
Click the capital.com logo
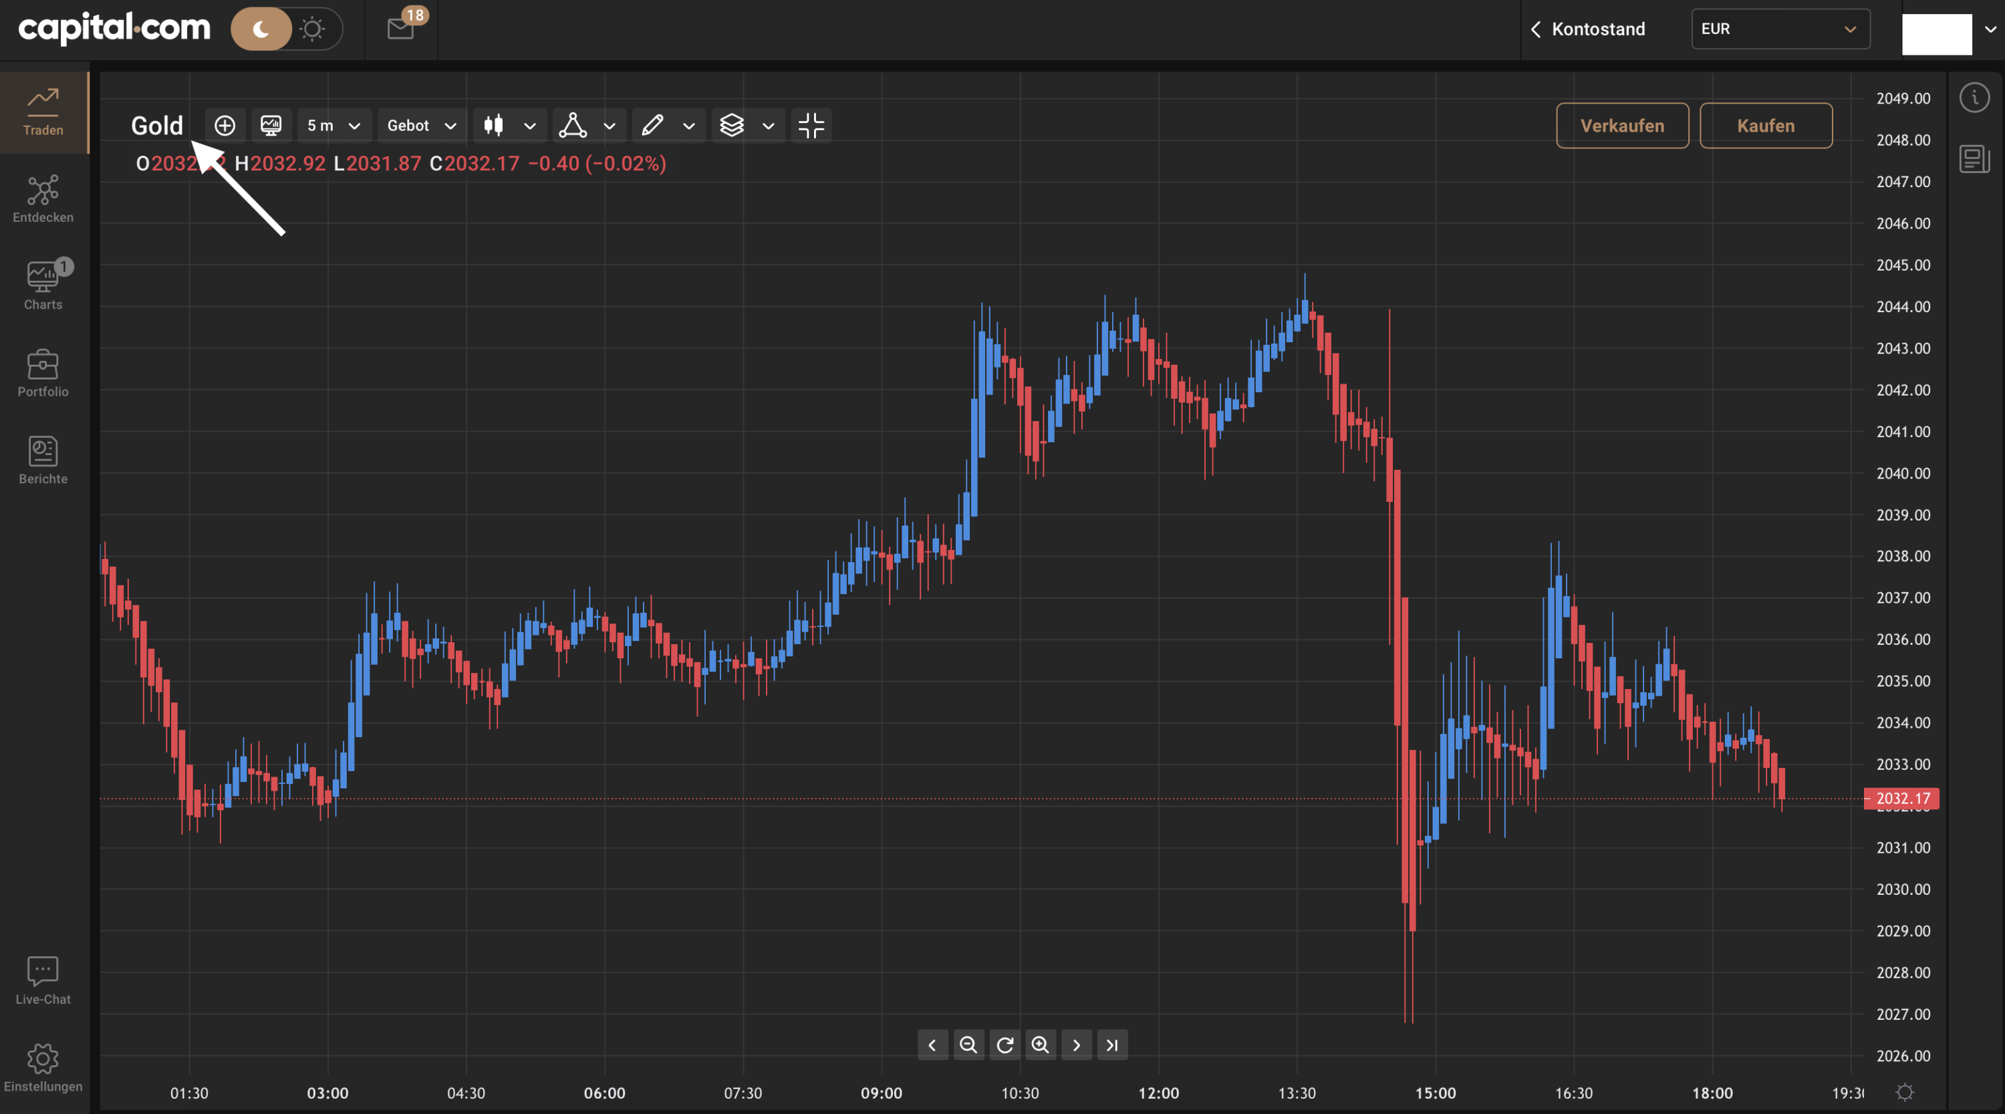tap(114, 28)
